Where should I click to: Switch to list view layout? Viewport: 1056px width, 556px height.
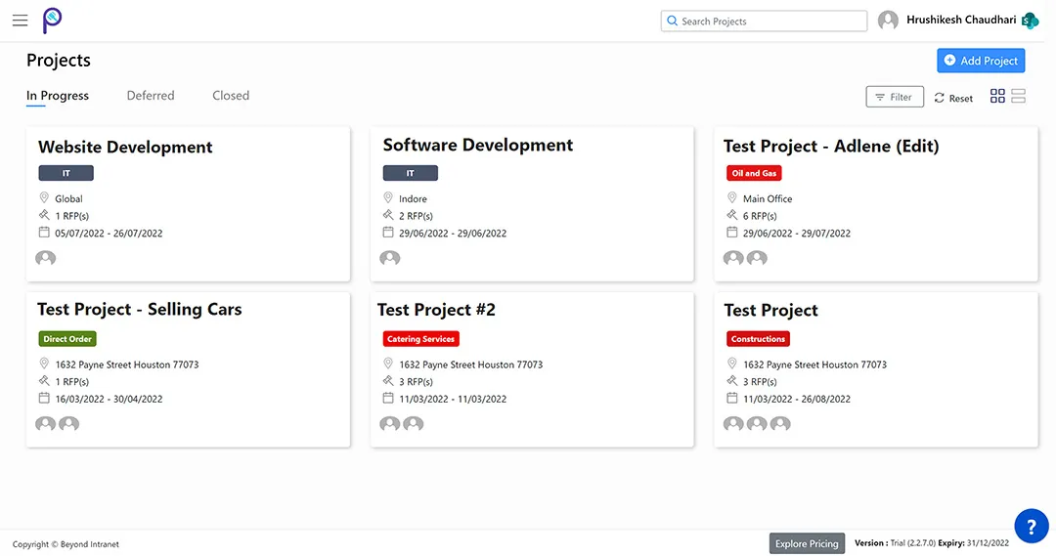point(1018,96)
